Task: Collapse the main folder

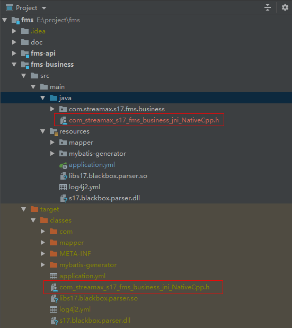Action: pos(33,87)
